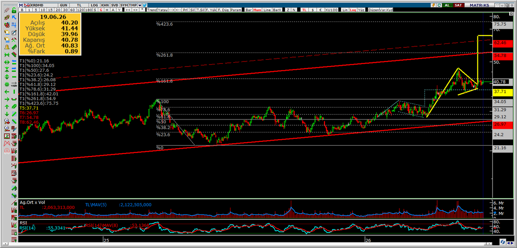This screenshot has width=517, height=248.
Task: Switch chart type to Line
Action: (267, 10)
